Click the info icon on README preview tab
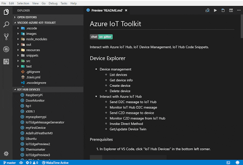Viewport: 243px width, 165px height. 88,10
